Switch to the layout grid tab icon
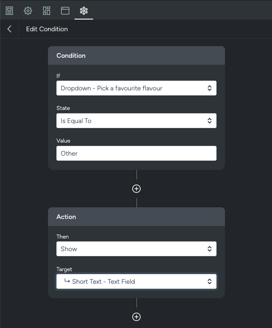The width and height of the screenshot is (272, 328). [x=47, y=11]
